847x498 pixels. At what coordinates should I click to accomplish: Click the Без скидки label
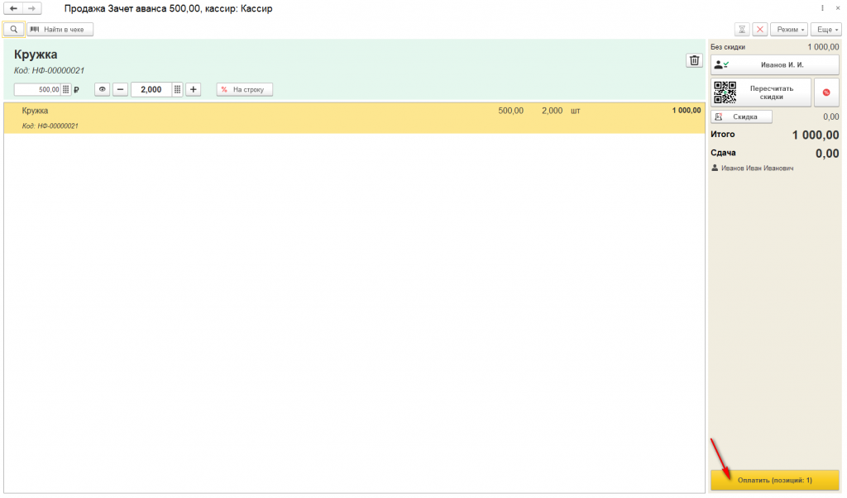728,47
